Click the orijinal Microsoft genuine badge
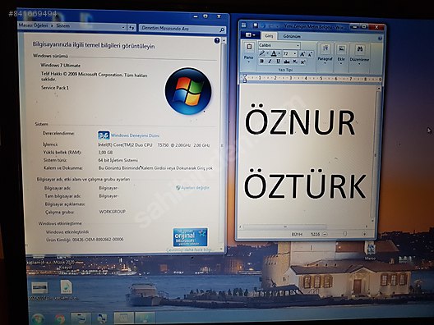Viewport: 434px width, 325px height. pos(190,237)
